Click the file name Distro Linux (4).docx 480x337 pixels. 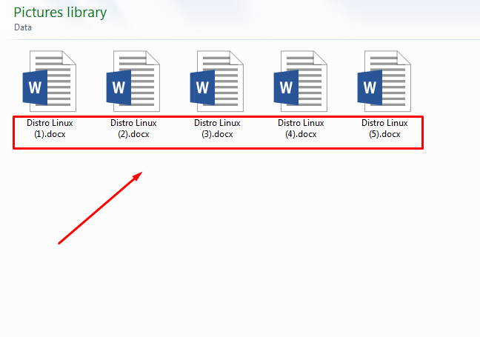pos(301,129)
